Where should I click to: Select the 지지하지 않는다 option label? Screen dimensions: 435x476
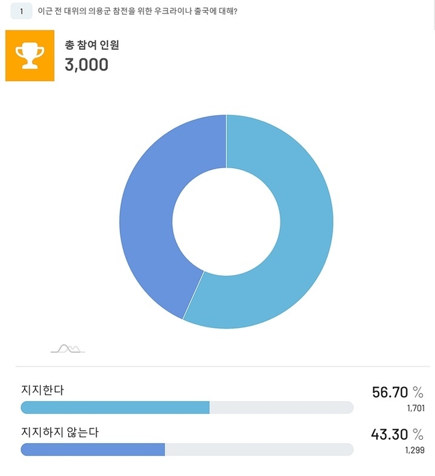[60, 432]
